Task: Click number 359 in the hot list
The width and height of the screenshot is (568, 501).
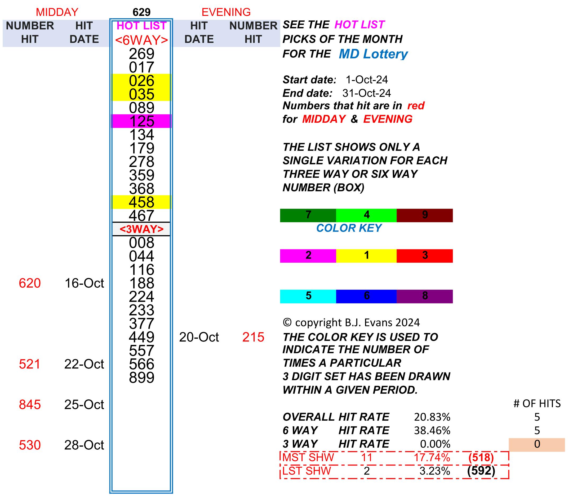Action: [x=141, y=175]
